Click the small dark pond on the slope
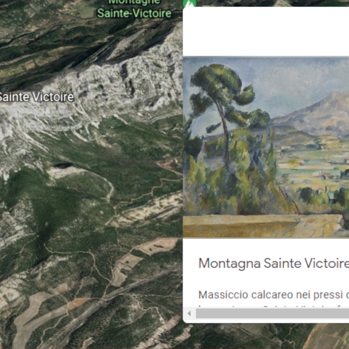The width and height of the screenshot is (349, 349). tap(63, 165)
